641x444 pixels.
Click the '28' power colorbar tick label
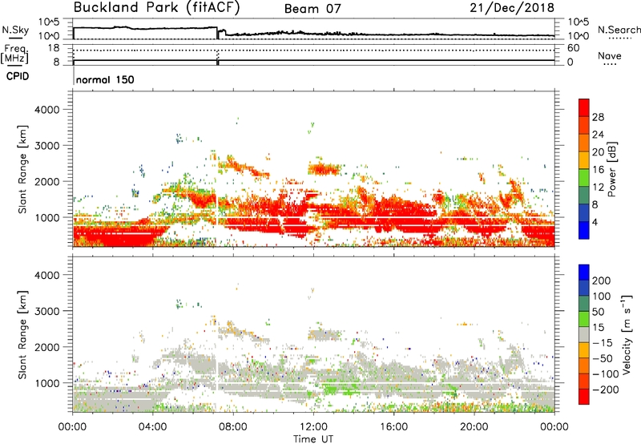coord(598,117)
